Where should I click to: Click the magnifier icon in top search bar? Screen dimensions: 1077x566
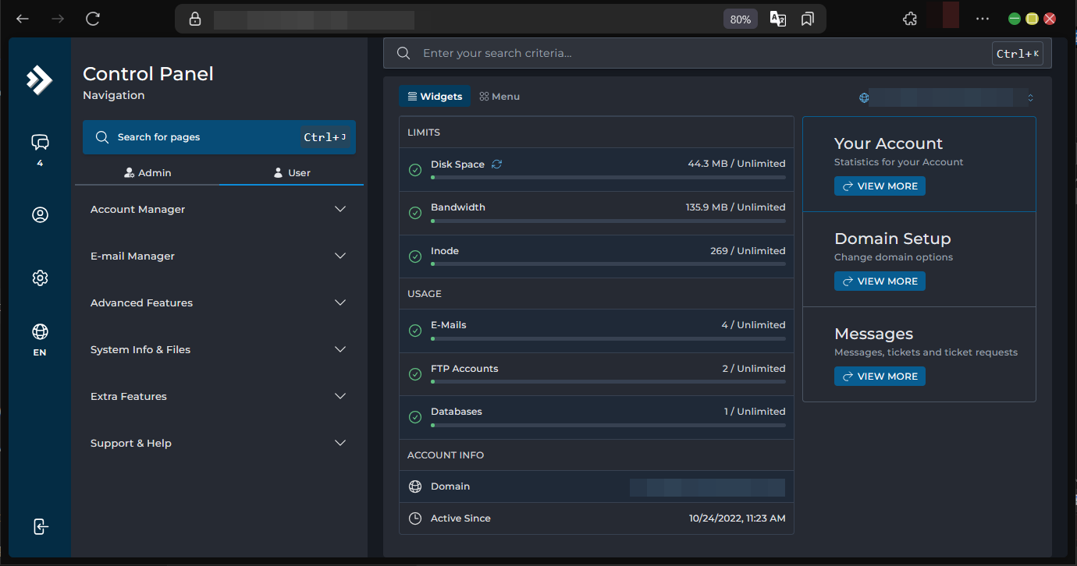coord(403,53)
